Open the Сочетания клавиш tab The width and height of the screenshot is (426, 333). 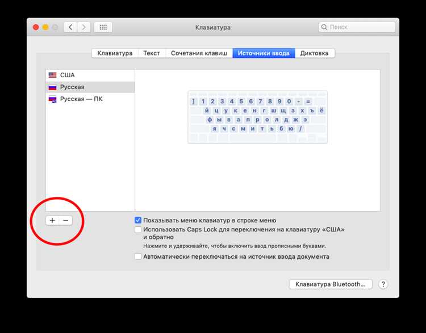199,53
